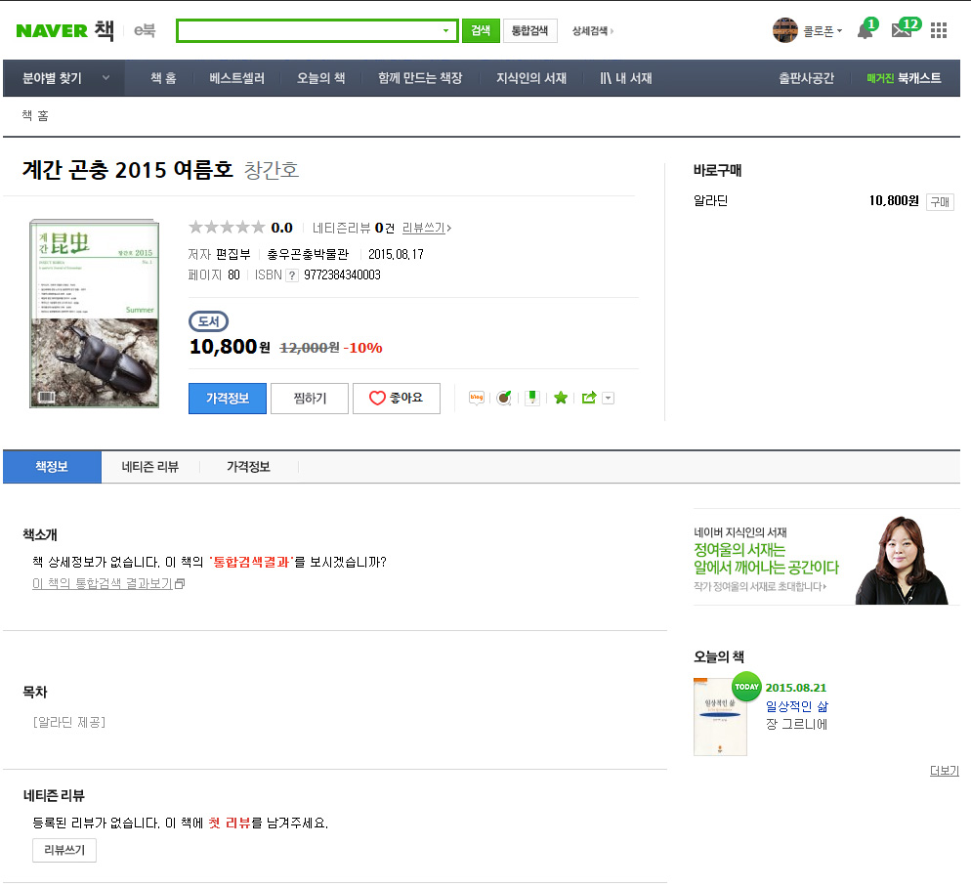971x887 pixels.
Task: Open the notifications bell icon
Action: tap(865, 30)
